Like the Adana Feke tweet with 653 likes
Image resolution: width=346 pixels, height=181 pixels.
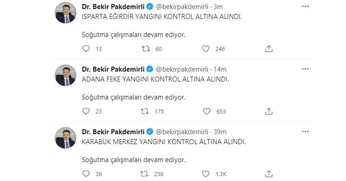pos(206,111)
